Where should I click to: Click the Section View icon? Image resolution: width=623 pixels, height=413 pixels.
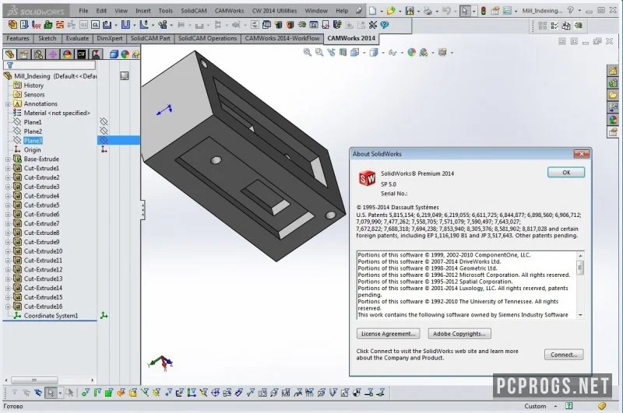point(343,52)
